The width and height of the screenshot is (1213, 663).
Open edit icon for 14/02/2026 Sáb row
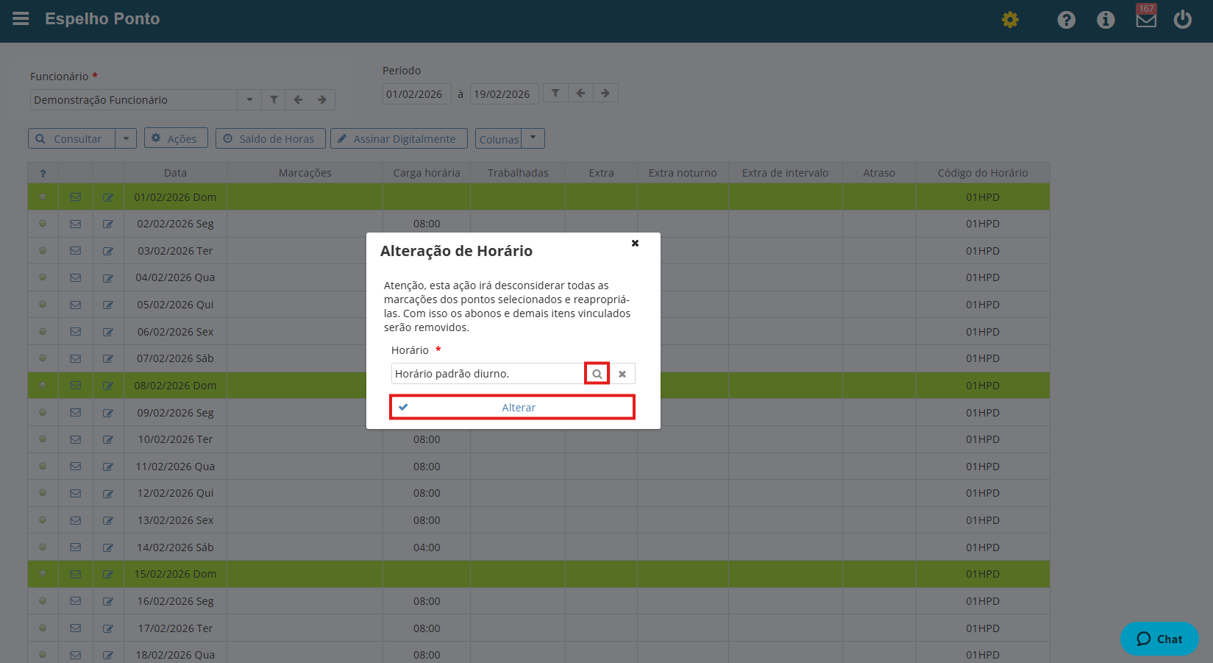[x=108, y=547]
